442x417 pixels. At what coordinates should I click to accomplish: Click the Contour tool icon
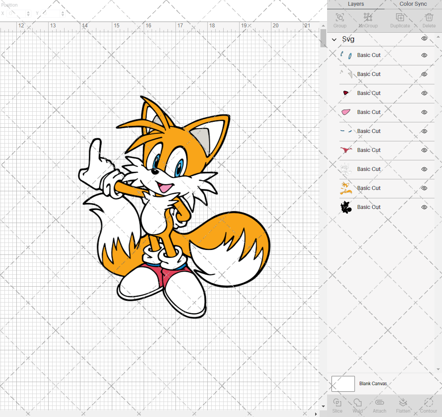coord(428,402)
